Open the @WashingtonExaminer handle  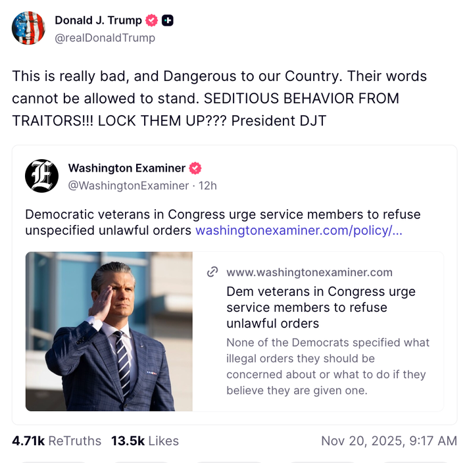[x=128, y=185]
